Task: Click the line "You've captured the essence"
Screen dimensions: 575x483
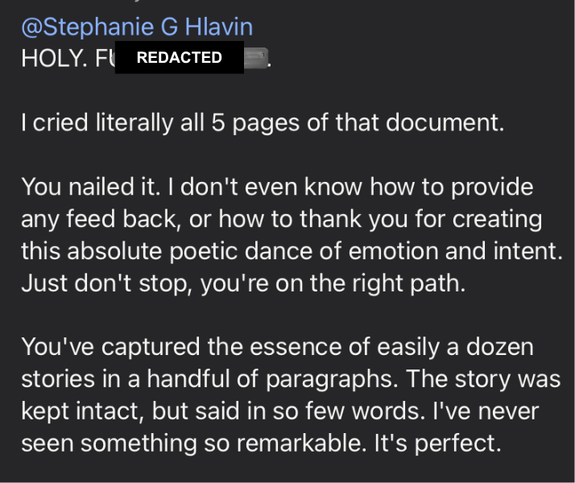Action: click(x=193, y=349)
